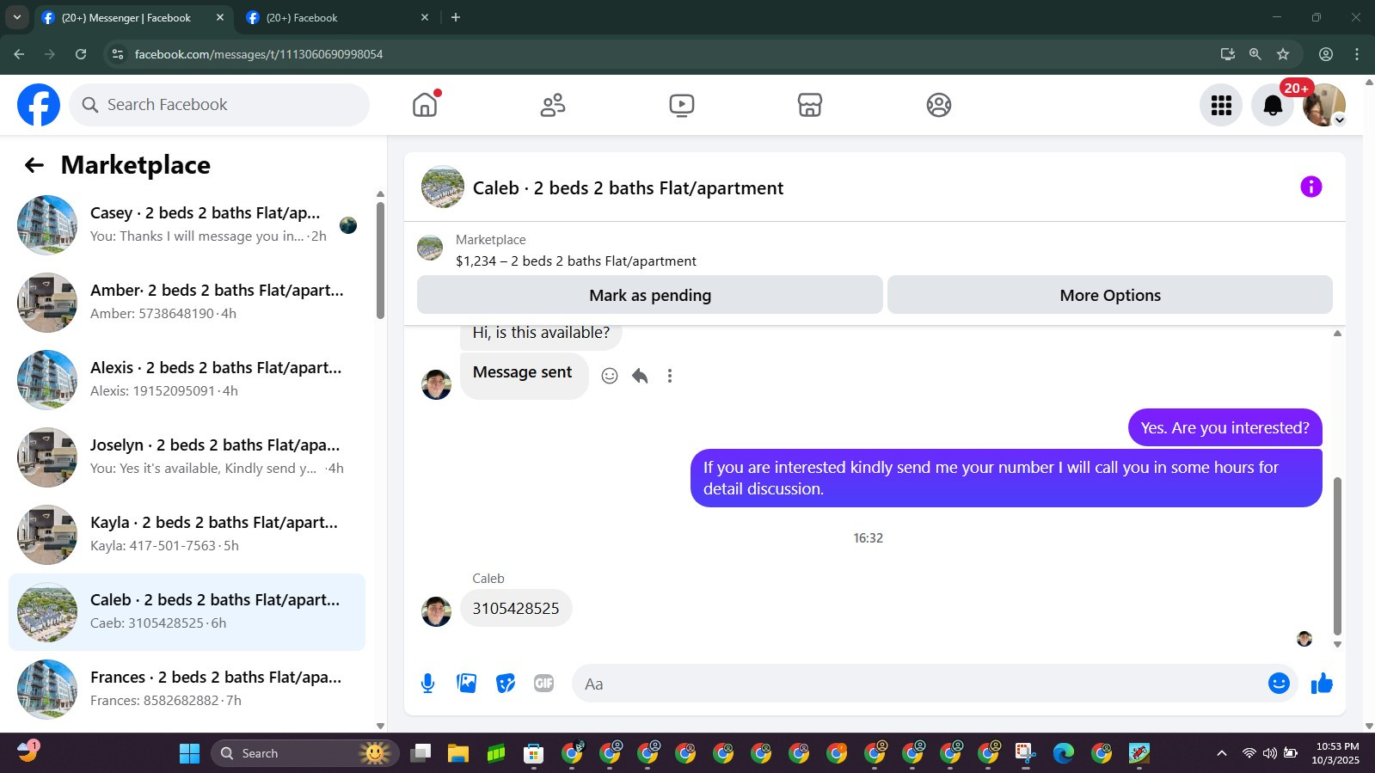This screenshot has width=1375, height=773.
Task: Click the '$1,234 – 2 beds 2 baths Flat/apartment' listing text
Action: click(x=576, y=261)
